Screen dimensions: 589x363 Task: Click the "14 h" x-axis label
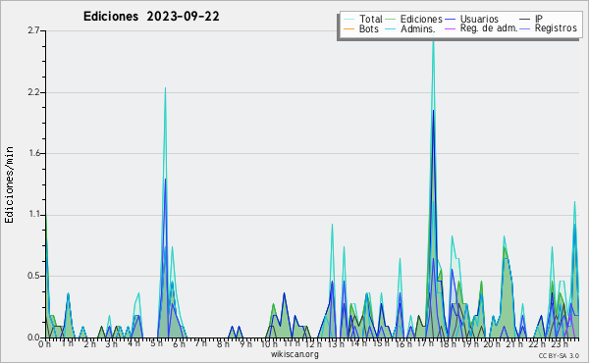tap(358, 343)
